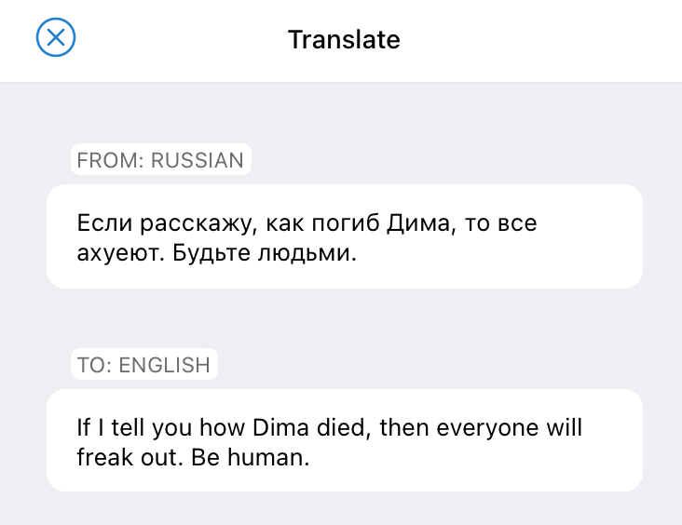The width and height of the screenshot is (682, 525).
Task: Click the word "расскажу" in Russian text
Action: coord(196,223)
